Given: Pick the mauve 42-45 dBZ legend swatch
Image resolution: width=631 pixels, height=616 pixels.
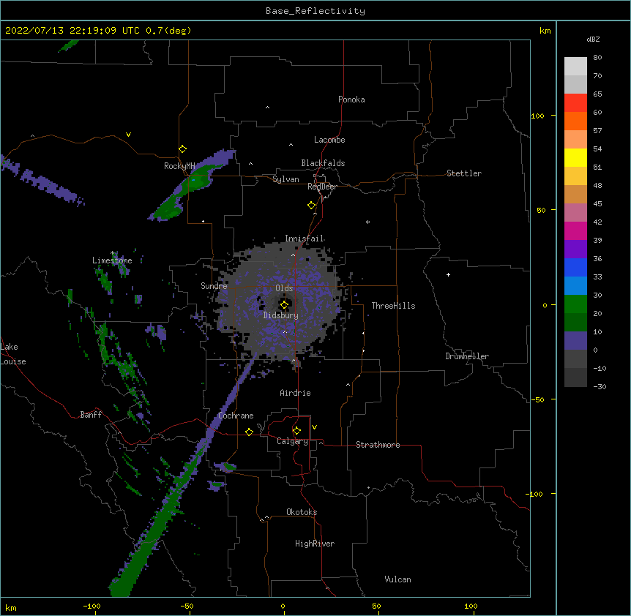Looking at the screenshot, I should pos(575,213).
